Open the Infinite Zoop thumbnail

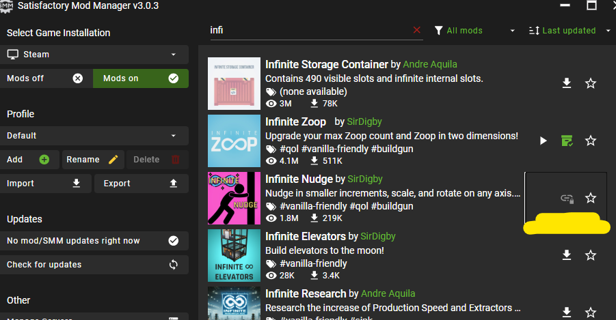click(x=234, y=141)
